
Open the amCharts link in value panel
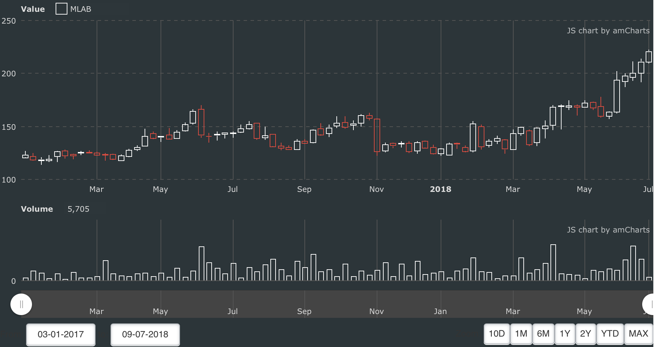click(608, 31)
